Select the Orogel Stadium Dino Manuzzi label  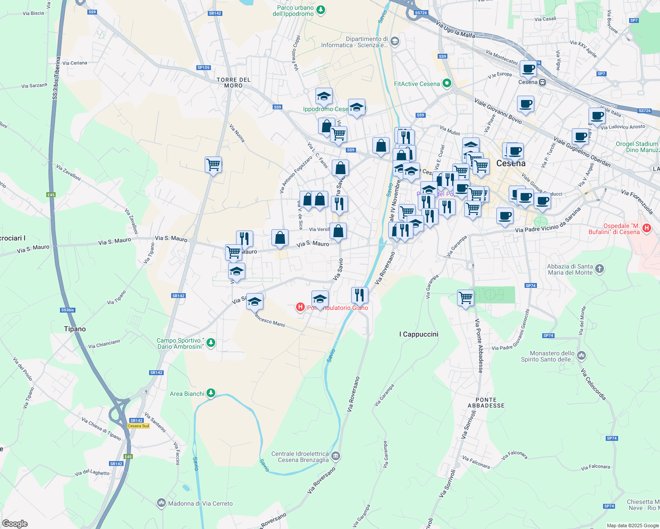[x=638, y=147]
